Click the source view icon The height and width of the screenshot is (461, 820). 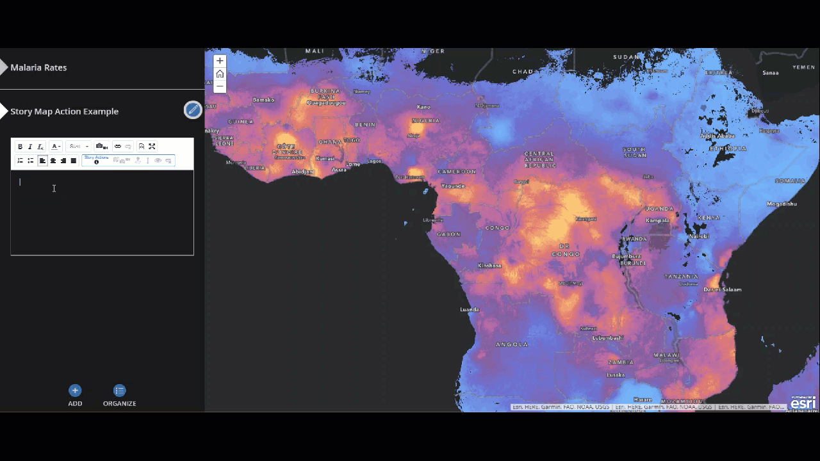[142, 147]
